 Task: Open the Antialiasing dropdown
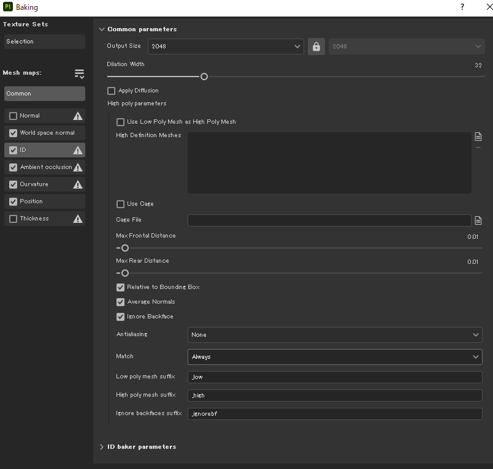click(334, 335)
